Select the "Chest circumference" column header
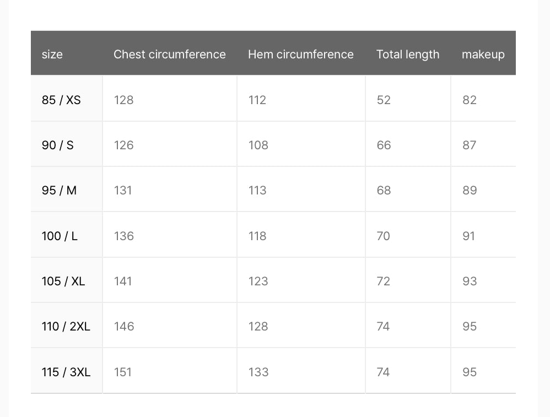Viewport: 550px width, 417px height. click(169, 55)
